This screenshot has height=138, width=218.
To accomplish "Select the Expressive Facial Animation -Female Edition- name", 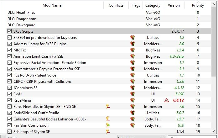I will pos(50,63).
